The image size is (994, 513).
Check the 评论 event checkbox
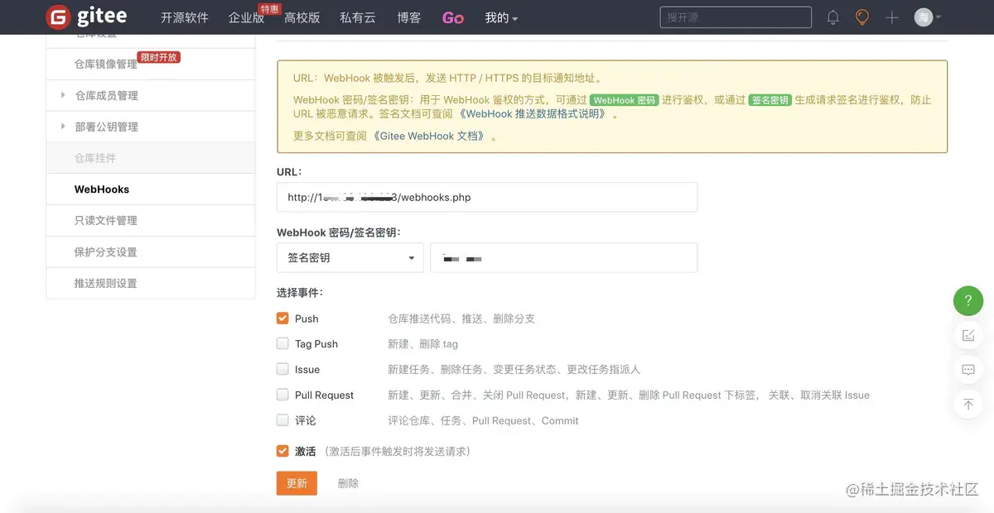pos(282,420)
